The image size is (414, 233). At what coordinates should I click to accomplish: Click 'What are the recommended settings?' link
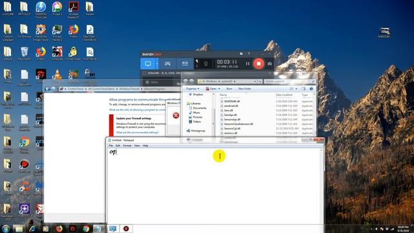click(x=137, y=132)
